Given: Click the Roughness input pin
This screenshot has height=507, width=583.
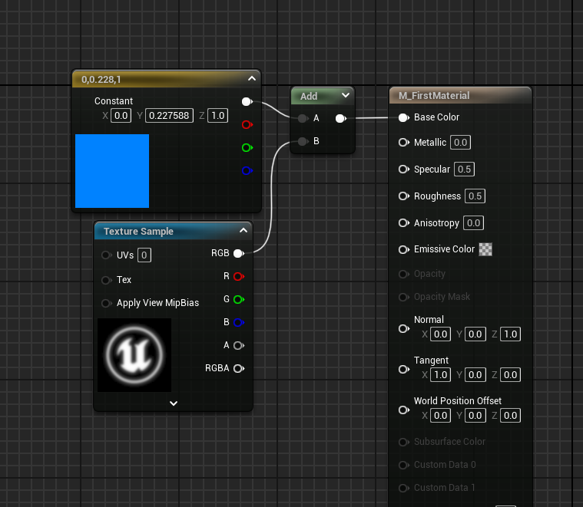Looking at the screenshot, I should (x=404, y=196).
